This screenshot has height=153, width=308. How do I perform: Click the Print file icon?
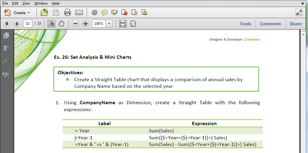[x=67, y=13]
